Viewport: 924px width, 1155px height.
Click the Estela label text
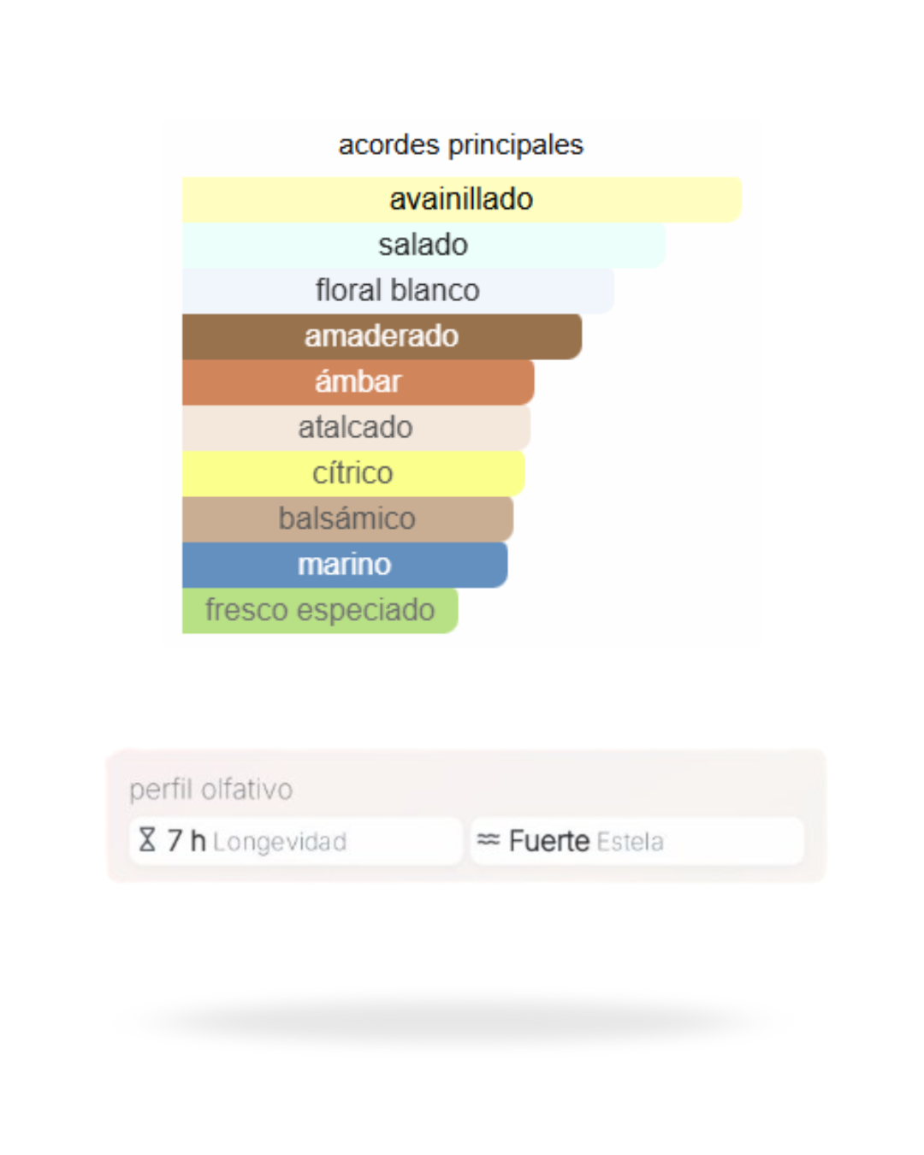point(631,842)
